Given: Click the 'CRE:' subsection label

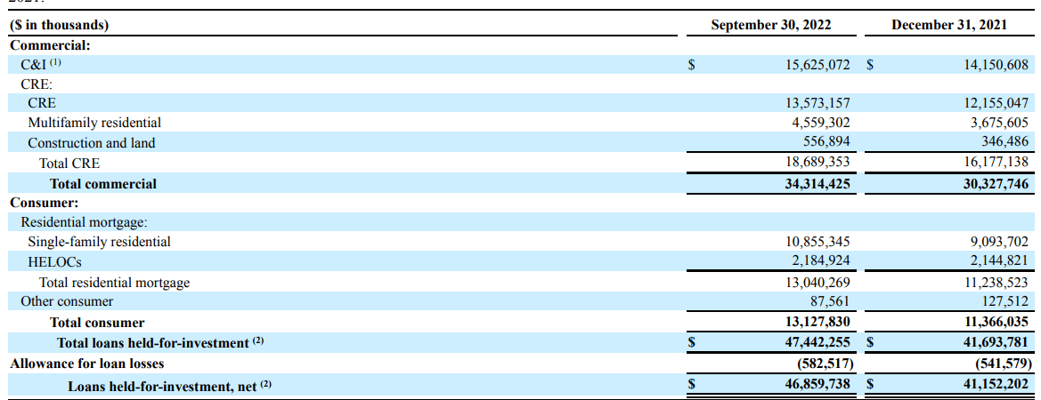Looking at the screenshot, I should click(x=37, y=84).
